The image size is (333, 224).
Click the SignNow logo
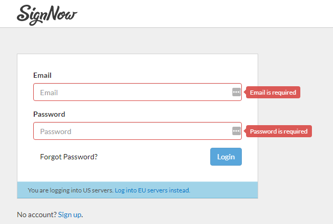tap(46, 14)
